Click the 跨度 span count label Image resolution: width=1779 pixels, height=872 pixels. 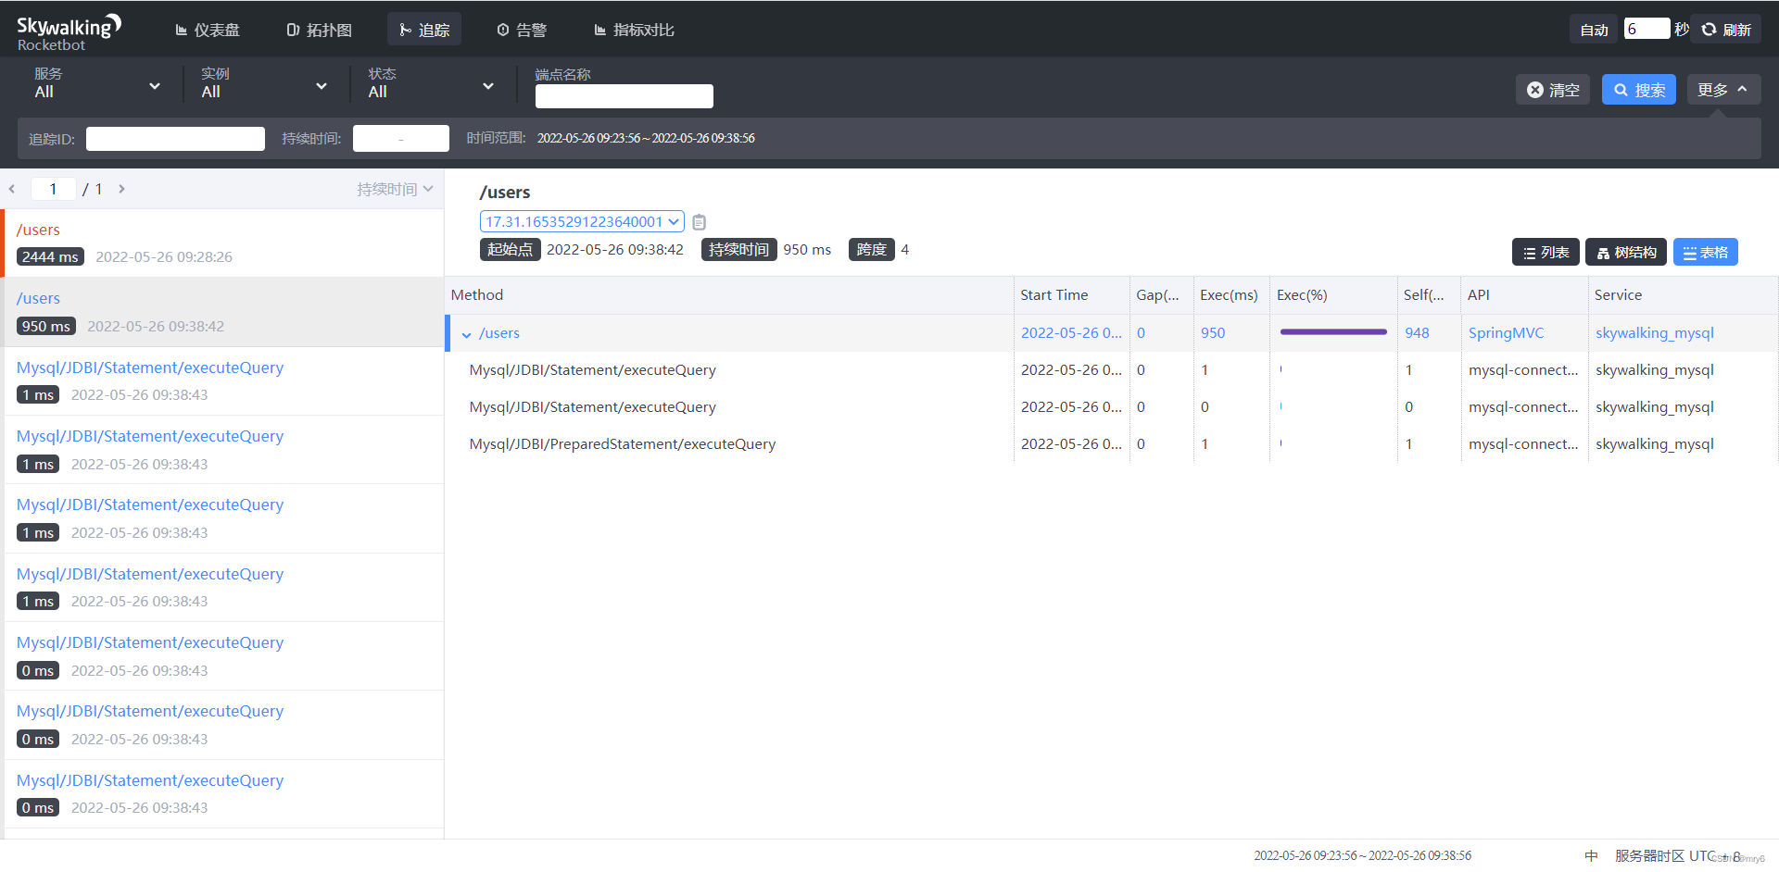tap(872, 250)
